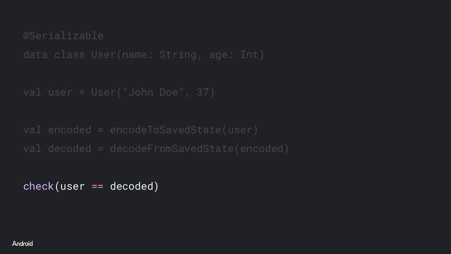Click the red == operator

click(97, 186)
